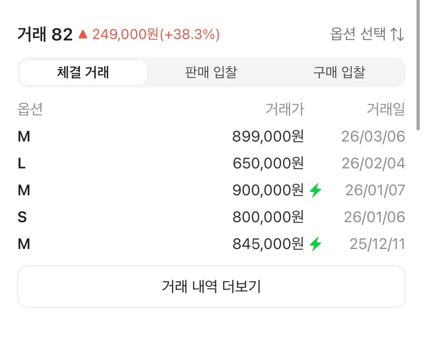Click the 거래일 column header to sort
The width and height of the screenshot is (423, 350).
point(387,109)
